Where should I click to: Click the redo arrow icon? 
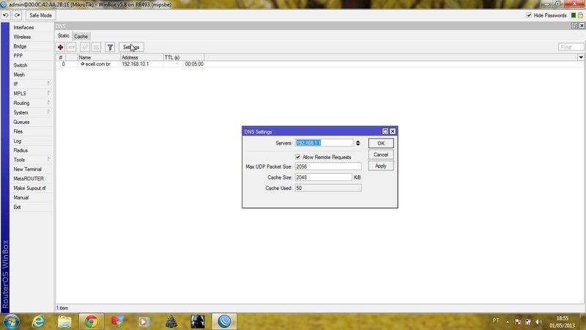tap(17, 15)
